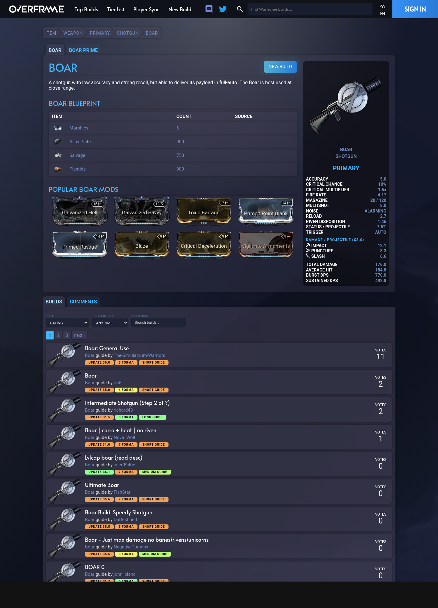Open the Salvage item link
Screen dimensions: 438x608
pos(77,155)
